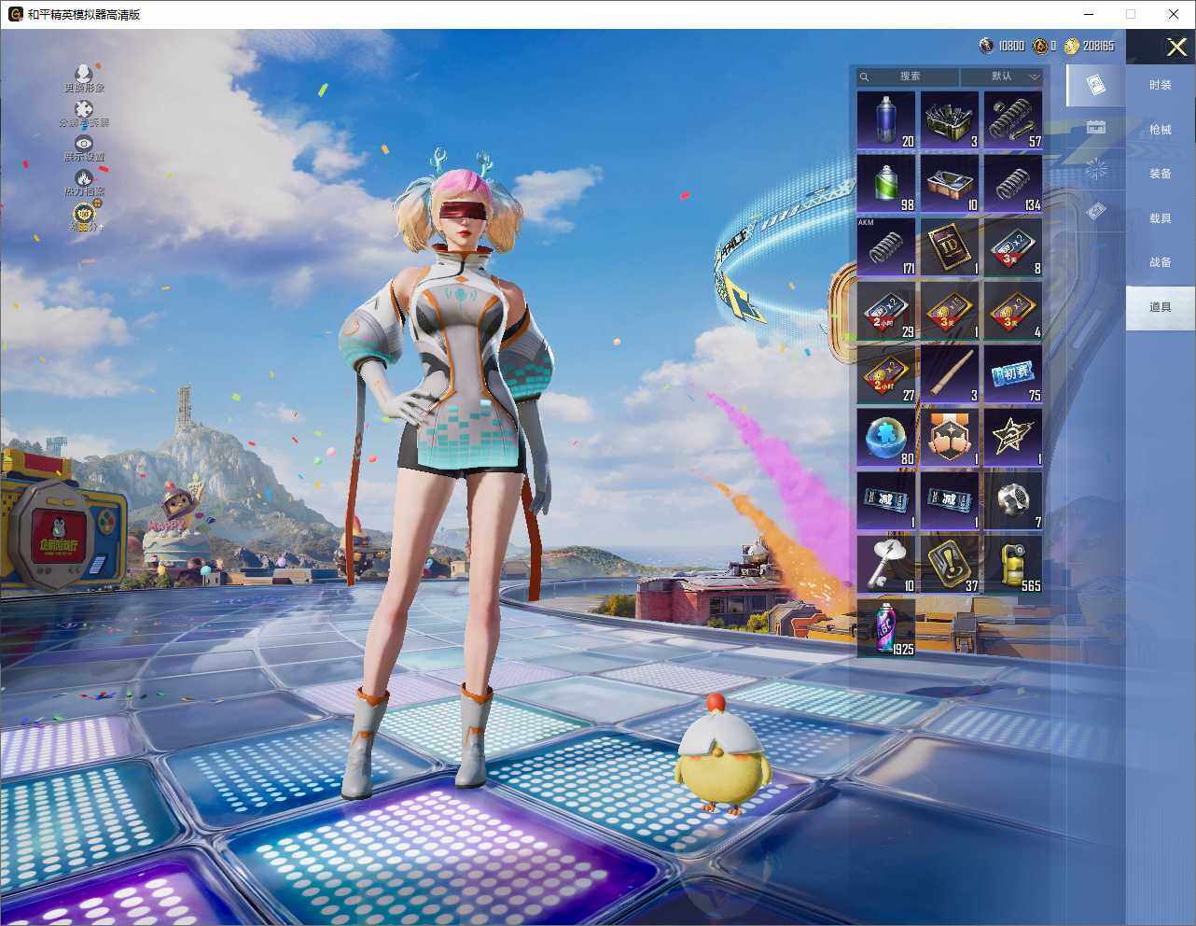The width and height of the screenshot is (1196, 926).
Task: Select the exclamation mark card (37)
Action: (x=950, y=564)
